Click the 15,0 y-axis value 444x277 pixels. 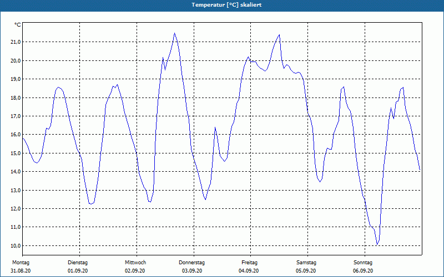pyautogui.click(x=16, y=153)
